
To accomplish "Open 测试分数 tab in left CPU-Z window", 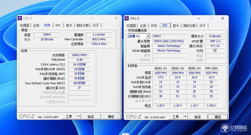I will 83,25.
